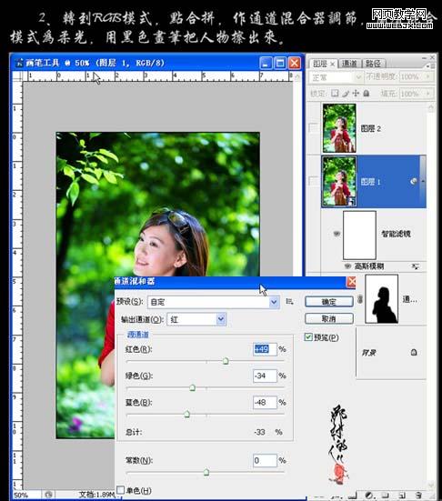Select the 背景 layer row
Screen dimensions: 442x501
391,353
